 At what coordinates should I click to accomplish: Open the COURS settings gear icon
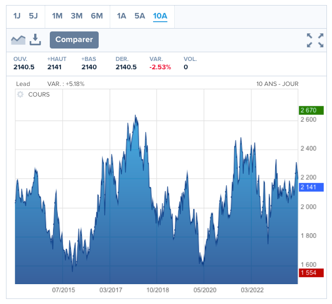click(x=20, y=94)
